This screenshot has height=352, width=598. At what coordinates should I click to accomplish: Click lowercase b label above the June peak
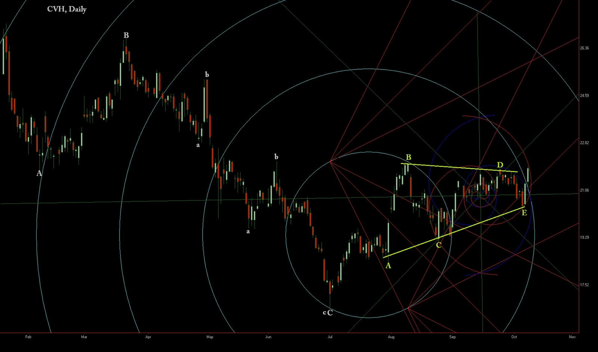(x=276, y=157)
